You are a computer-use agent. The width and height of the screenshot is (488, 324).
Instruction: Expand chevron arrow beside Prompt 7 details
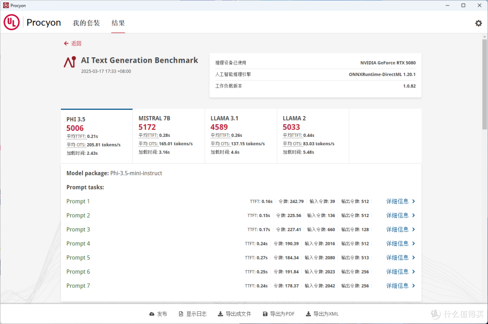click(x=413, y=286)
